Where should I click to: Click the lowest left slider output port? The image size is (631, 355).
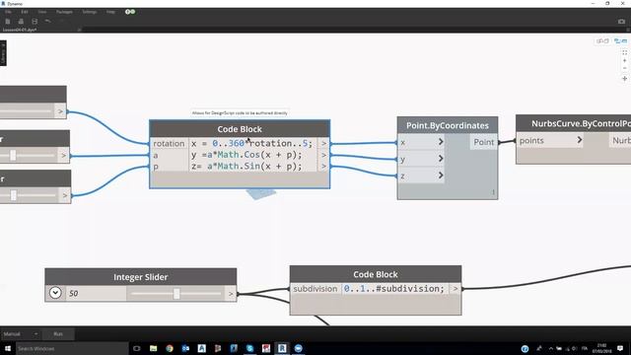(65, 195)
